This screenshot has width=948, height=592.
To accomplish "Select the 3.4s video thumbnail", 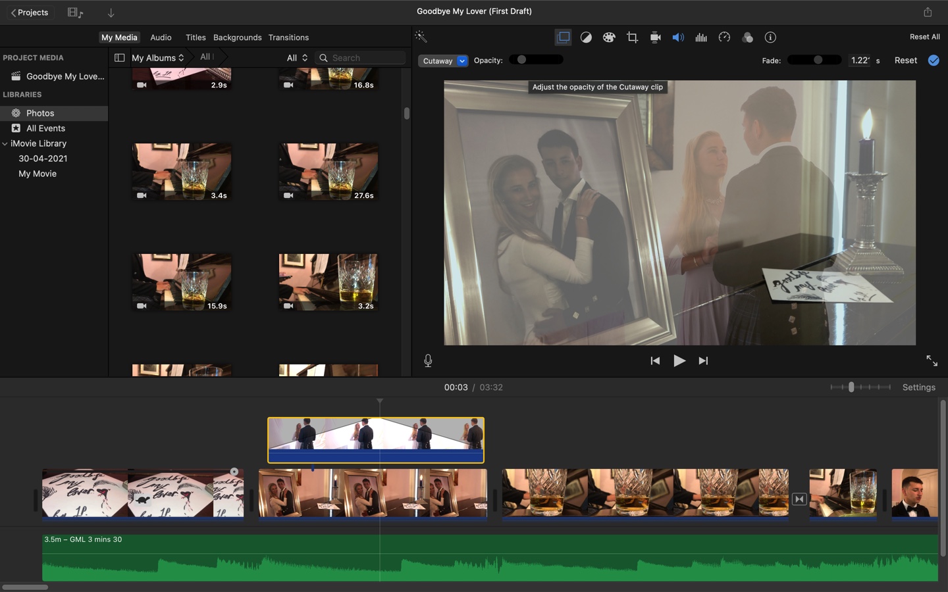I will (x=182, y=172).
